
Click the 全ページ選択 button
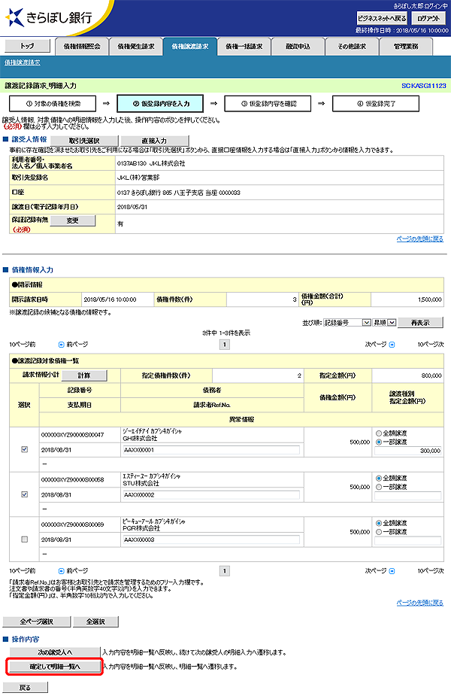click(37, 622)
